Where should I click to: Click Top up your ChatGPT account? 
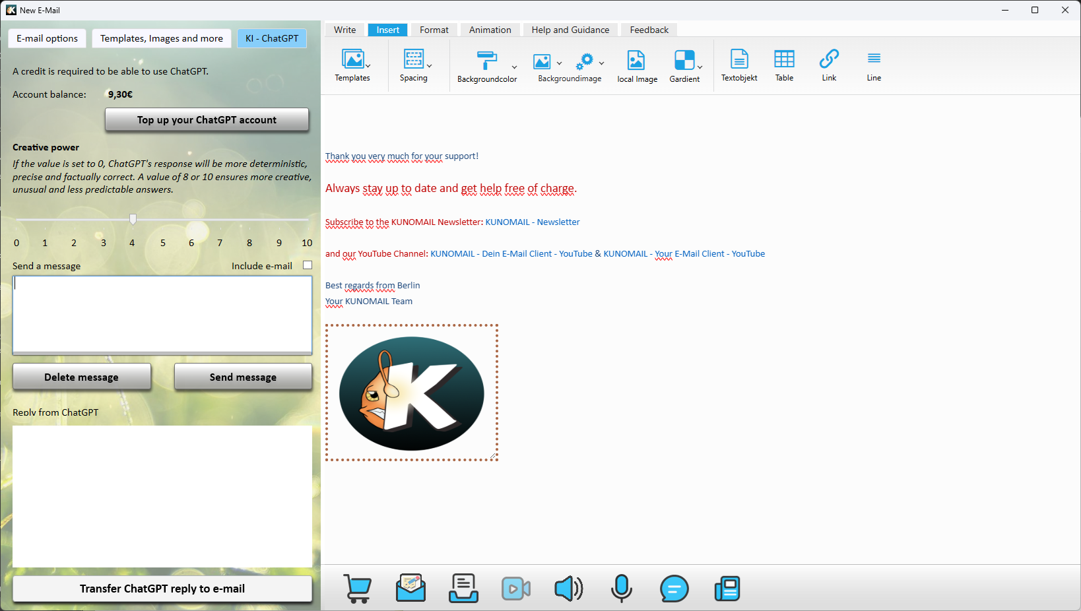tap(207, 119)
